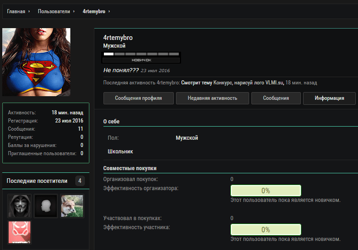The width and height of the screenshot is (358, 250).
Task: Click the 4rtemybro breadcrumb item
Action: click(x=94, y=11)
